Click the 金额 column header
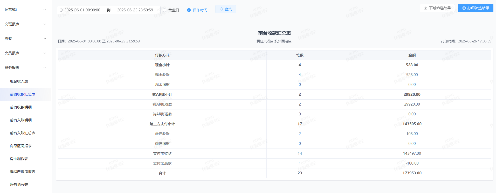This screenshot has width=496, height=193. [x=412, y=55]
